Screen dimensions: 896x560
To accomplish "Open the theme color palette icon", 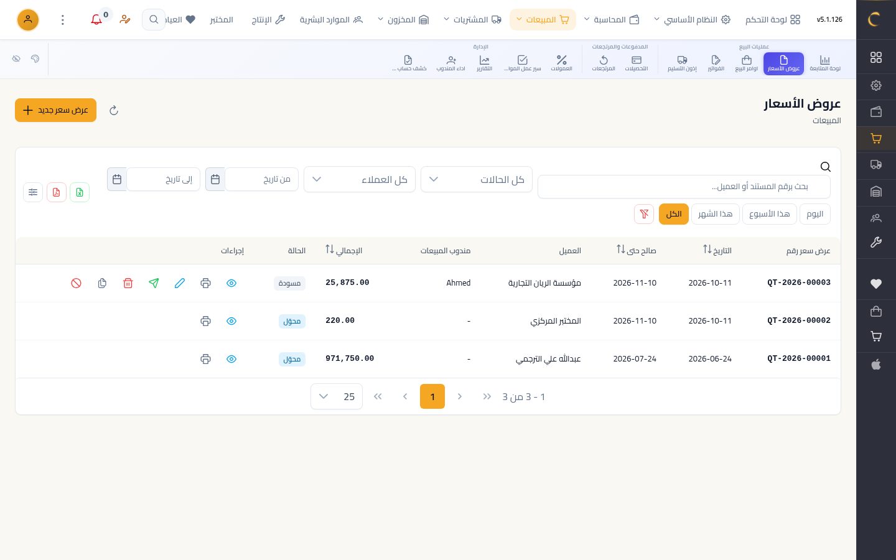I will pyautogui.click(x=35, y=58).
